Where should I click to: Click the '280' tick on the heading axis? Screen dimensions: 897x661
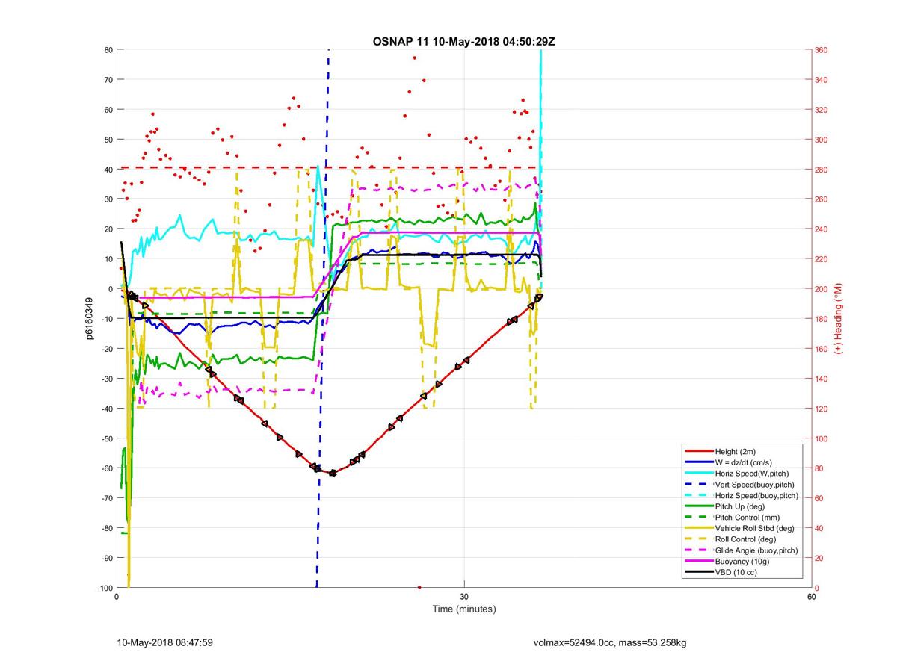pyautogui.click(x=823, y=170)
